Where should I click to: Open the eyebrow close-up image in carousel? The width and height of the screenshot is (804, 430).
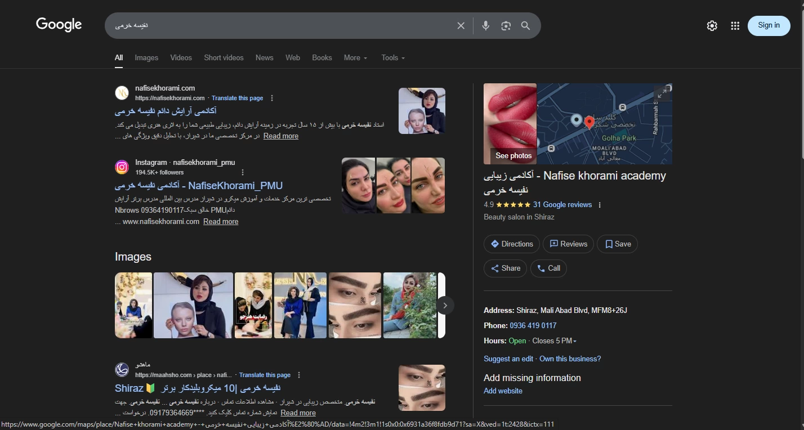[x=354, y=305]
